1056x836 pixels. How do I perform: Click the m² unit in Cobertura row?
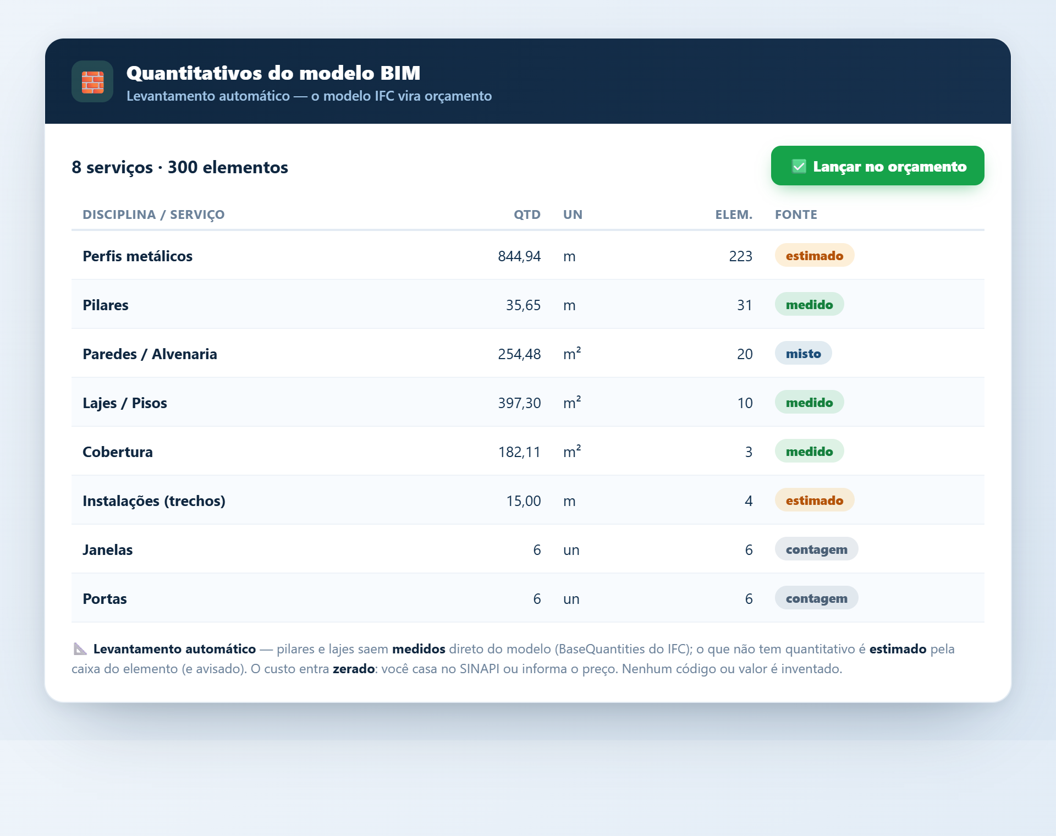572,452
